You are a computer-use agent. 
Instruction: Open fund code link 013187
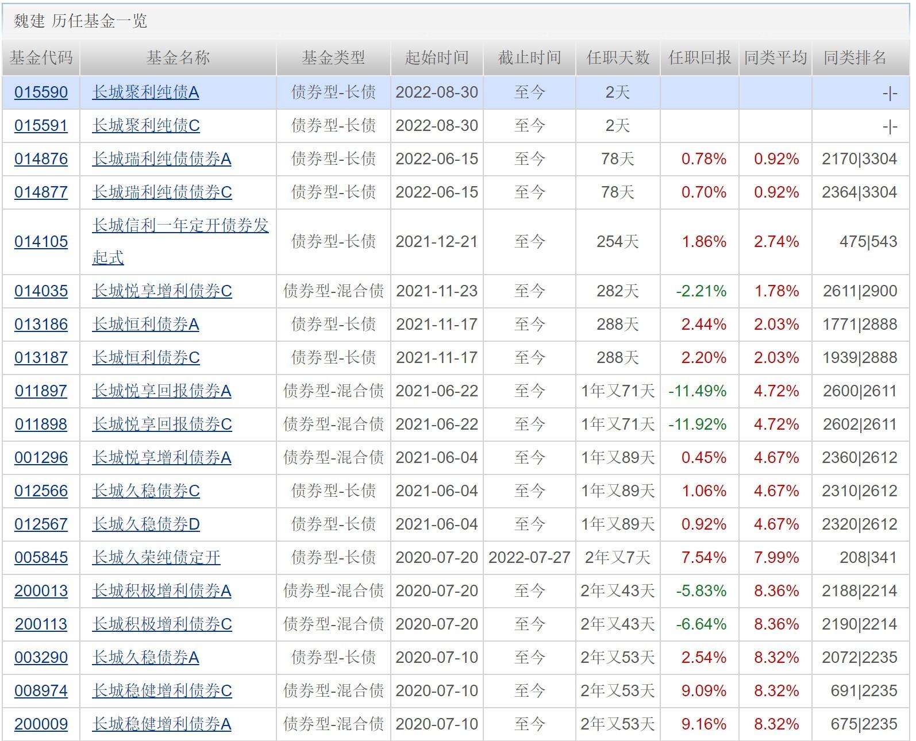41,357
